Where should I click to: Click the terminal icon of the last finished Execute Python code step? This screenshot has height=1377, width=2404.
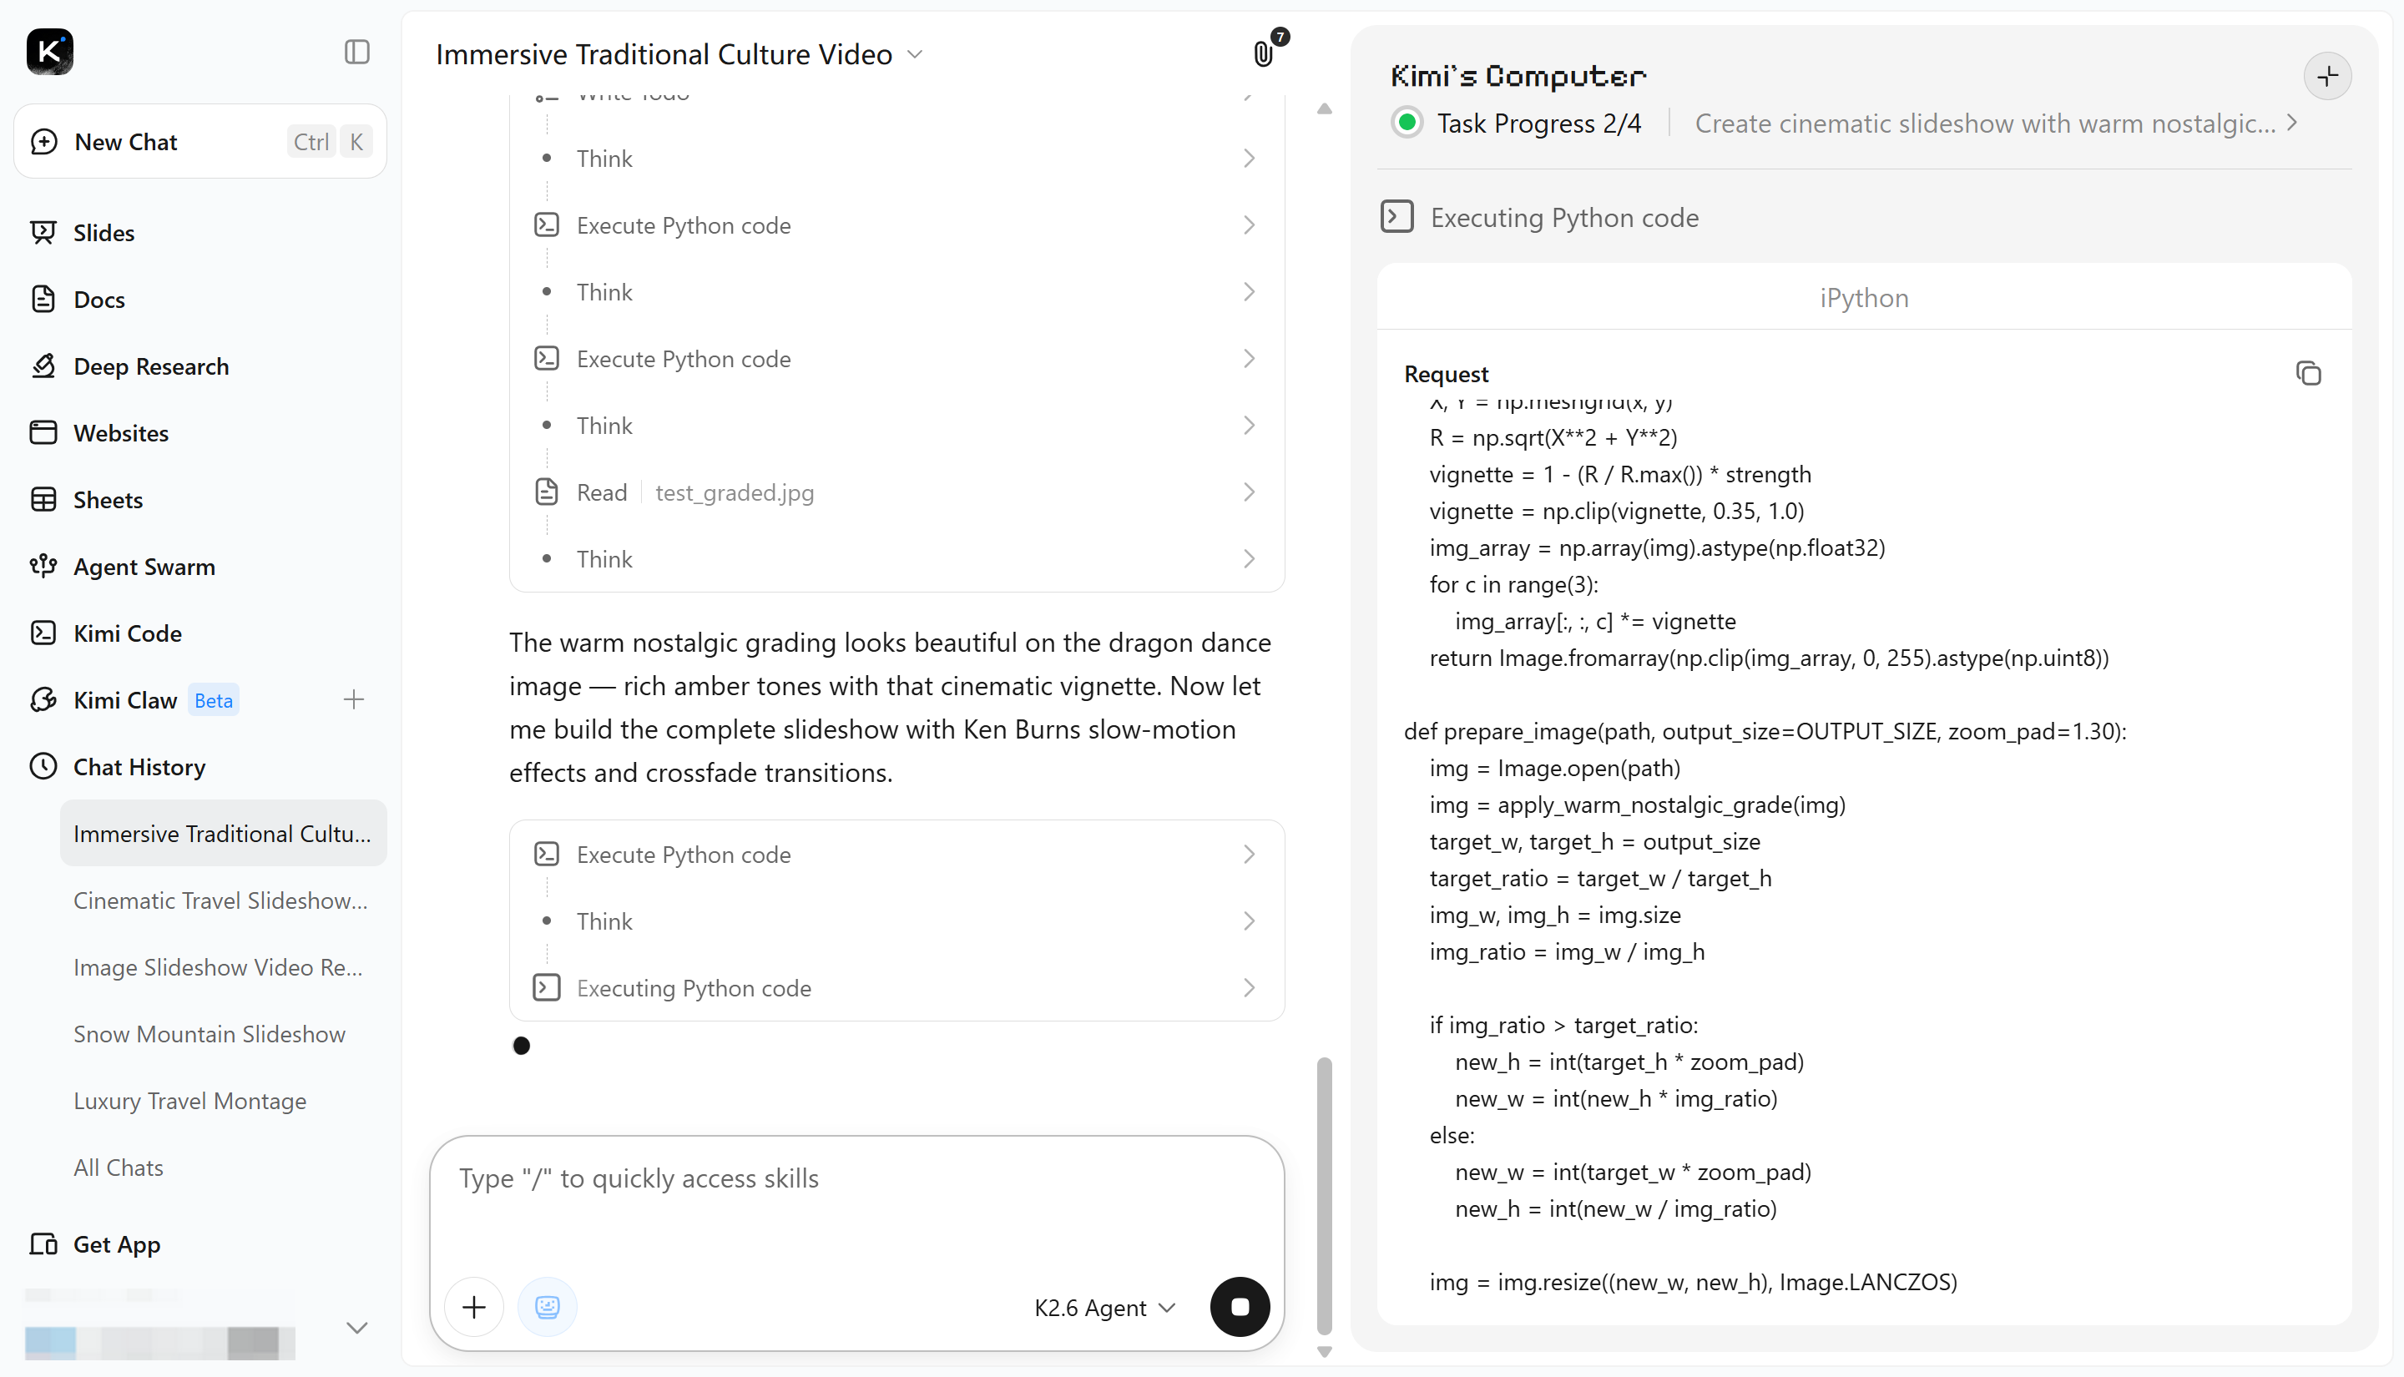coord(547,855)
